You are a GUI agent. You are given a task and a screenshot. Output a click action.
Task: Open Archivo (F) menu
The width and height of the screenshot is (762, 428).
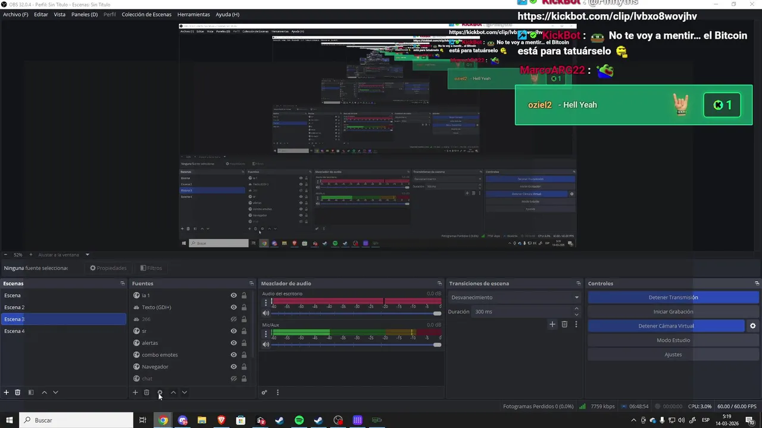[15, 14]
